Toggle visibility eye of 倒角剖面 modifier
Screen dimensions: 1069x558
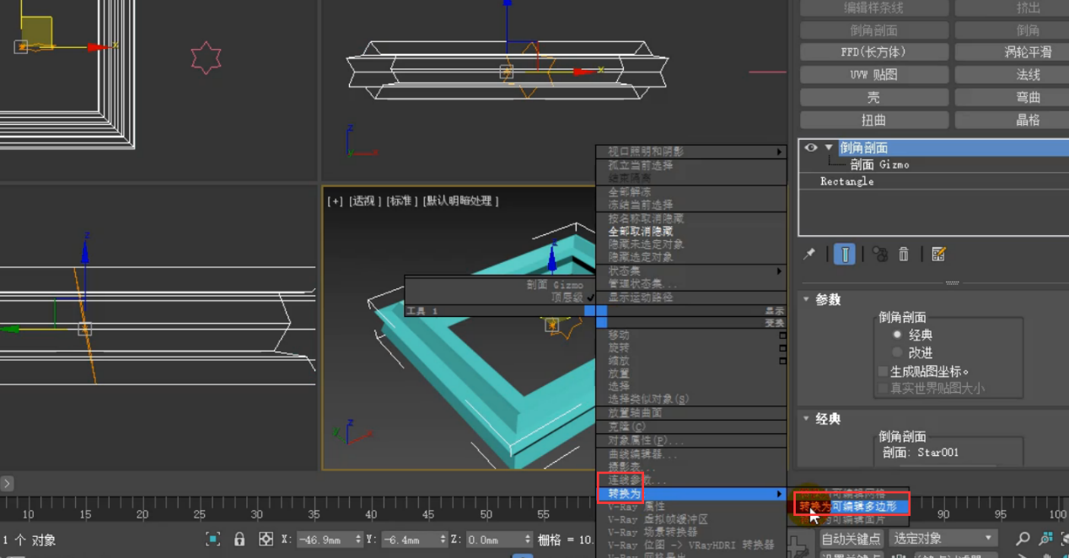pyautogui.click(x=811, y=148)
